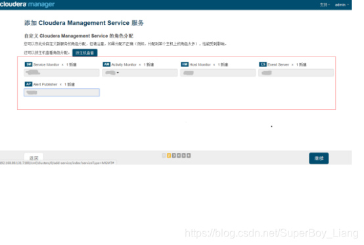Click the 'Alert Publisher' role label
Image resolution: width=364 pixels, height=245 pixels.
[45, 84]
